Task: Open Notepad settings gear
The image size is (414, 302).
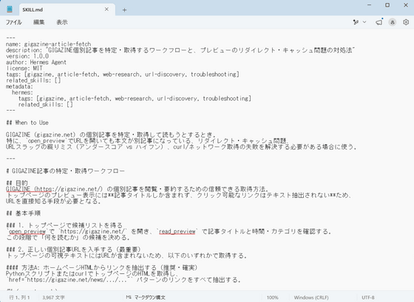Action: tap(406, 22)
